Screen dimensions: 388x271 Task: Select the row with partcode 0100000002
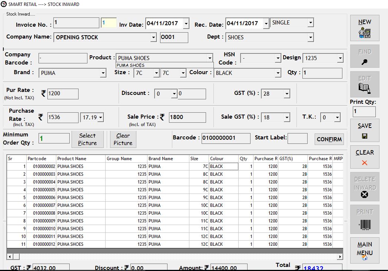175,166
